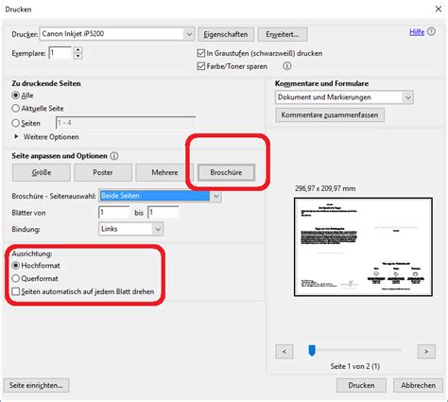
Task: Open the Hilfe question mark icon
Action: coord(432,31)
